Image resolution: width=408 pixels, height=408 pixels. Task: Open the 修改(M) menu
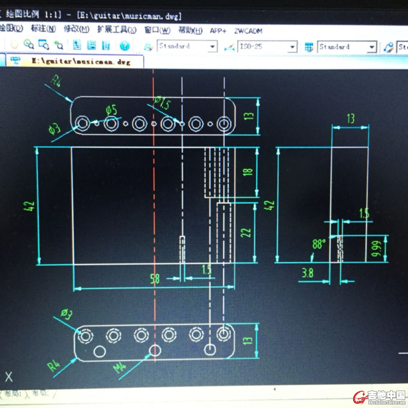tap(76, 29)
